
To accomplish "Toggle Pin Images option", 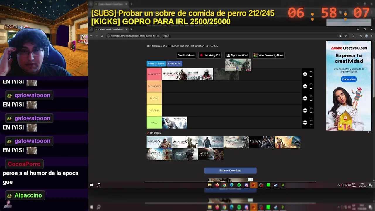I will pyautogui.click(x=154, y=133).
